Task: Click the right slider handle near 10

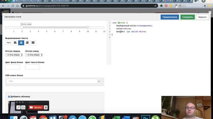Action: pos(88,27)
